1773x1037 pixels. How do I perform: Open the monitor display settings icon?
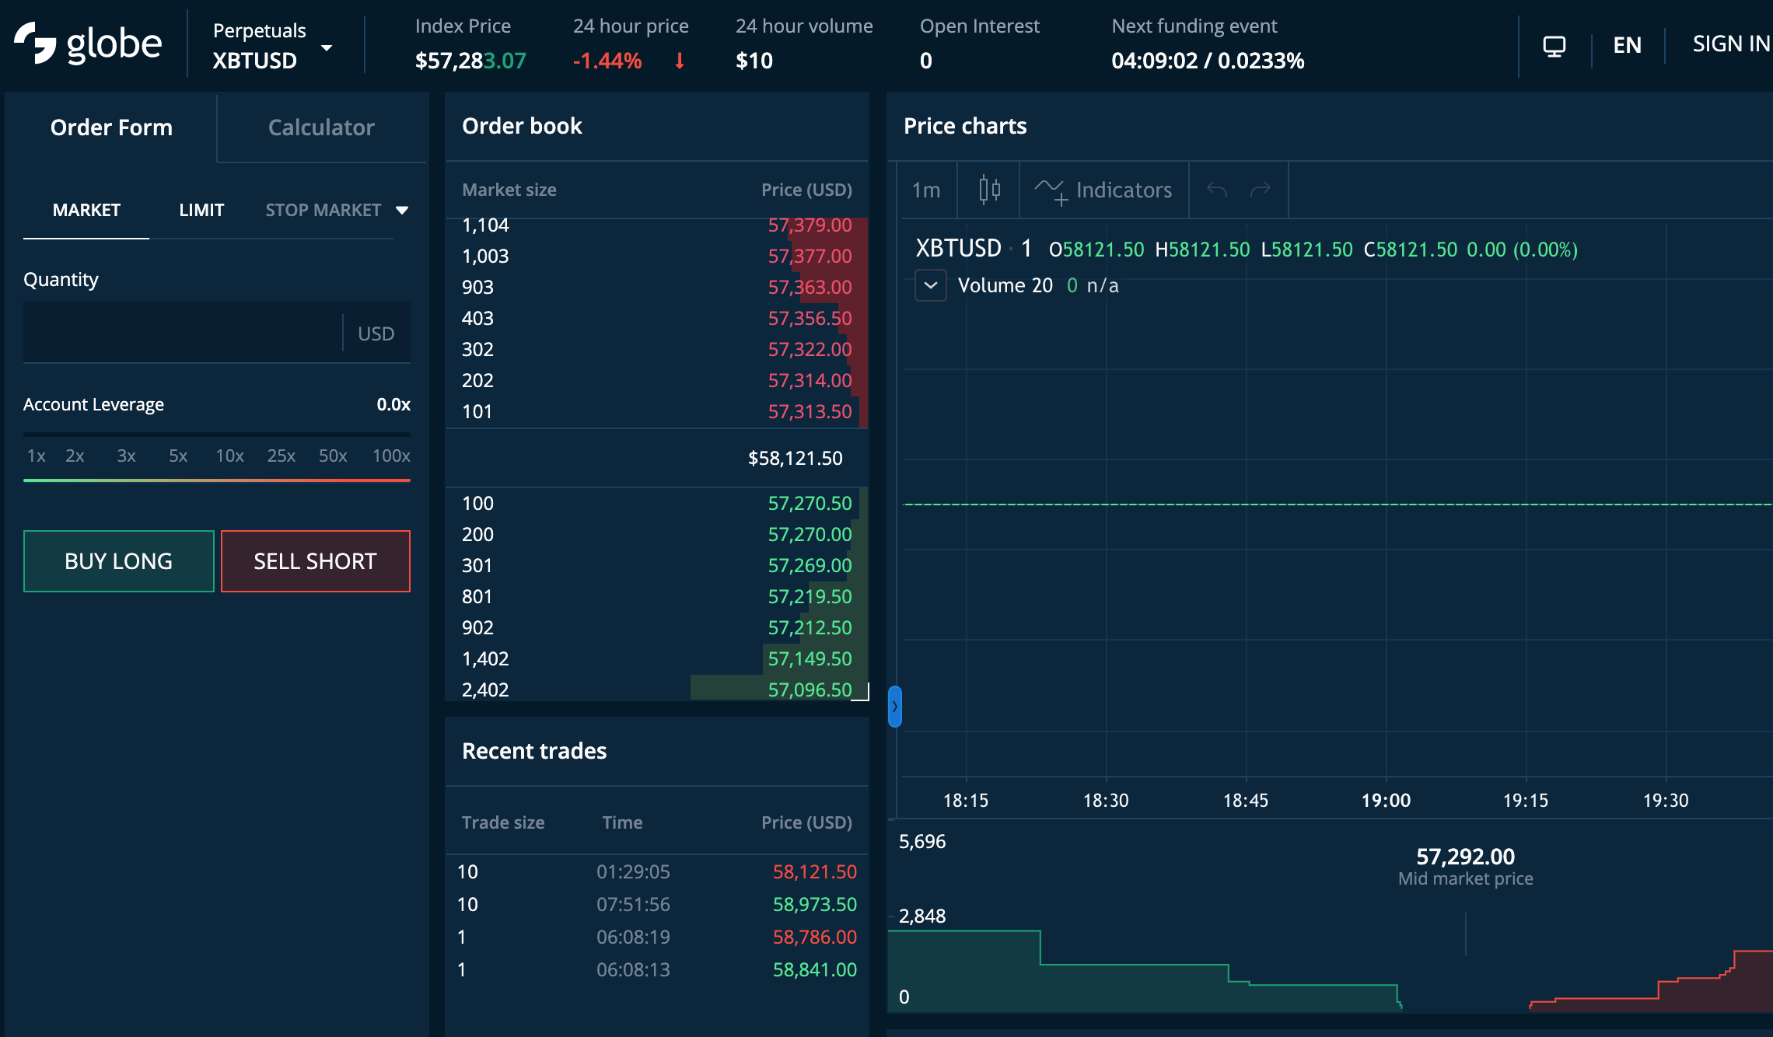coord(1554,46)
